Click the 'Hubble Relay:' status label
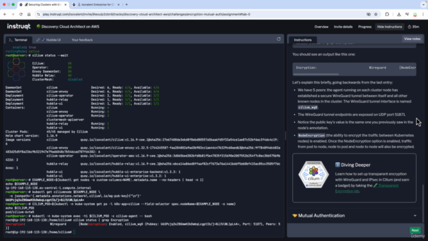Image resolution: width=428 pixels, height=241 pixels. (x=43, y=76)
